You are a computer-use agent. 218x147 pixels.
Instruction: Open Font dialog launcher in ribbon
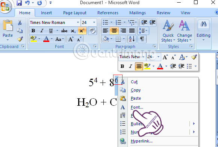pos(95,46)
